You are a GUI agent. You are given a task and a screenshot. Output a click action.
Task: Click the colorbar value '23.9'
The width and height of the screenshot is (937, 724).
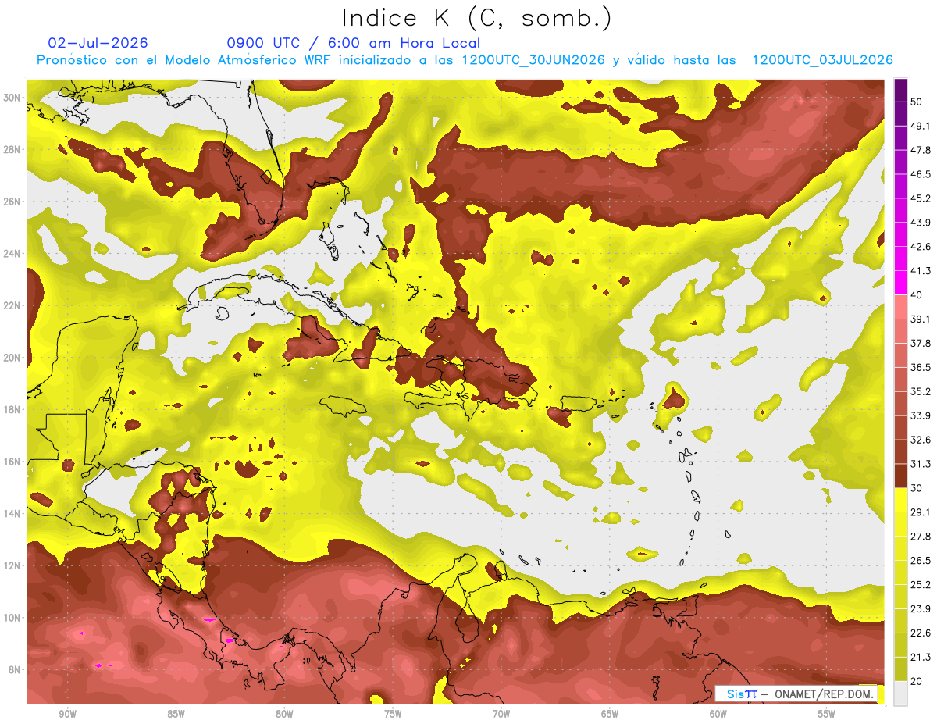[920, 609]
